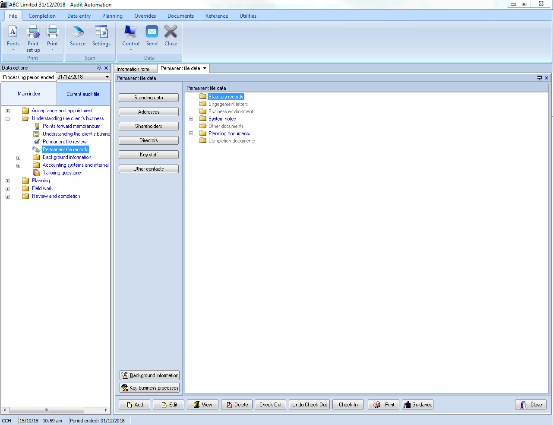Click the Business environment folder icon

click(x=203, y=111)
